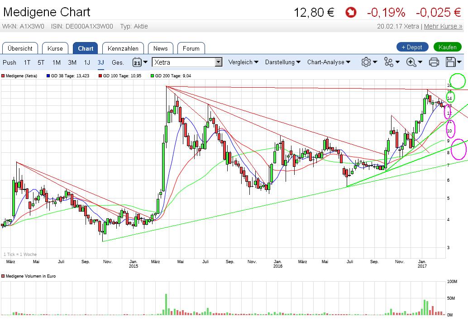Click the GD 200 Tage green legend swatch
The width and height of the screenshot is (468, 321).
(152, 76)
